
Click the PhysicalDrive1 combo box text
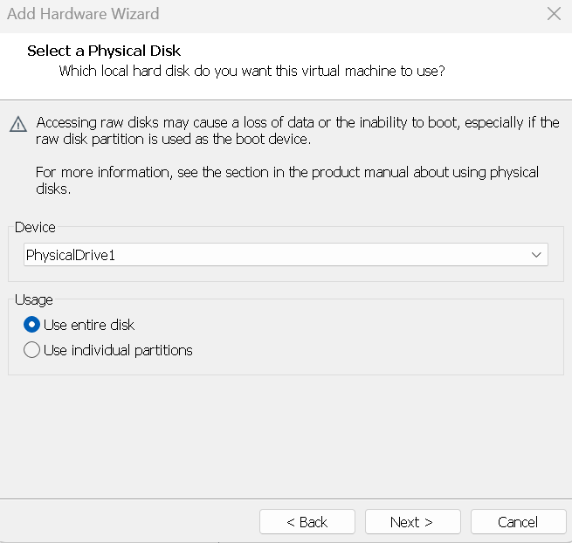pos(83,255)
